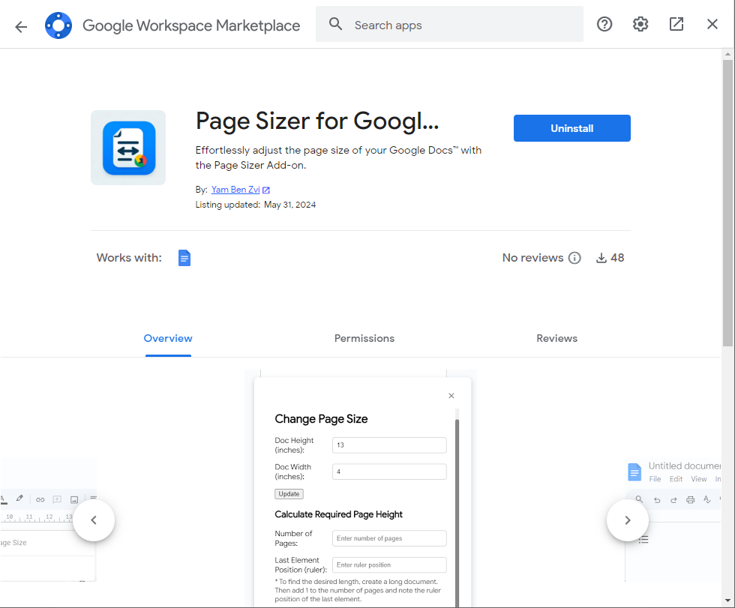The height and width of the screenshot is (608, 735).
Task: Click the No reviews label
Action: pyautogui.click(x=532, y=258)
